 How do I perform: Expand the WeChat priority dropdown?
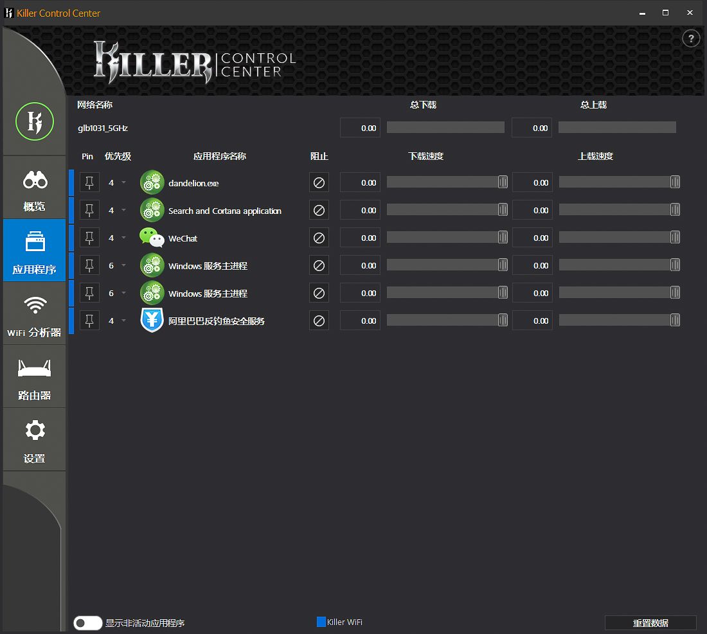coord(123,238)
